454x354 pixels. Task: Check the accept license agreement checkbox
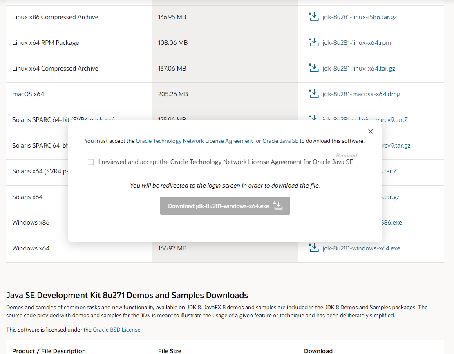[x=91, y=162]
